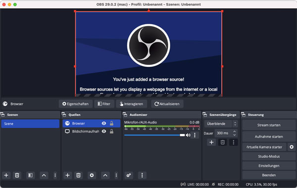Click the browser source preview canvas

coord(148,54)
